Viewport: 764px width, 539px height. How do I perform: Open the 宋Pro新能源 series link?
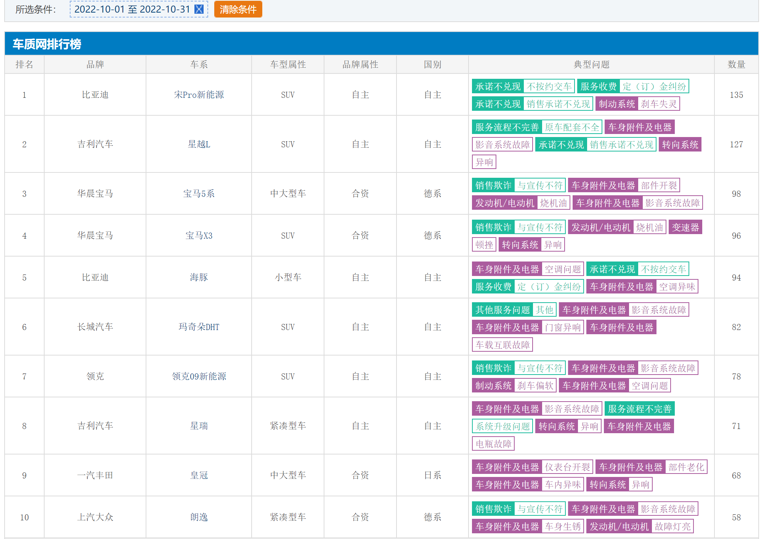coord(199,95)
